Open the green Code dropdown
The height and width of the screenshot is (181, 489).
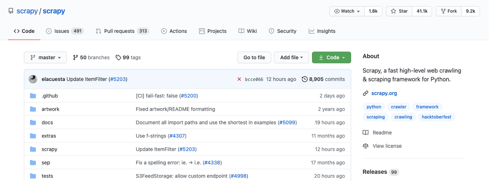pyautogui.click(x=332, y=57)
